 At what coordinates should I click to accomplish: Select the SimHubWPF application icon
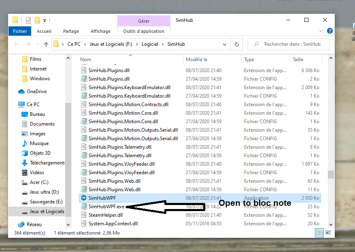[84, 198]
